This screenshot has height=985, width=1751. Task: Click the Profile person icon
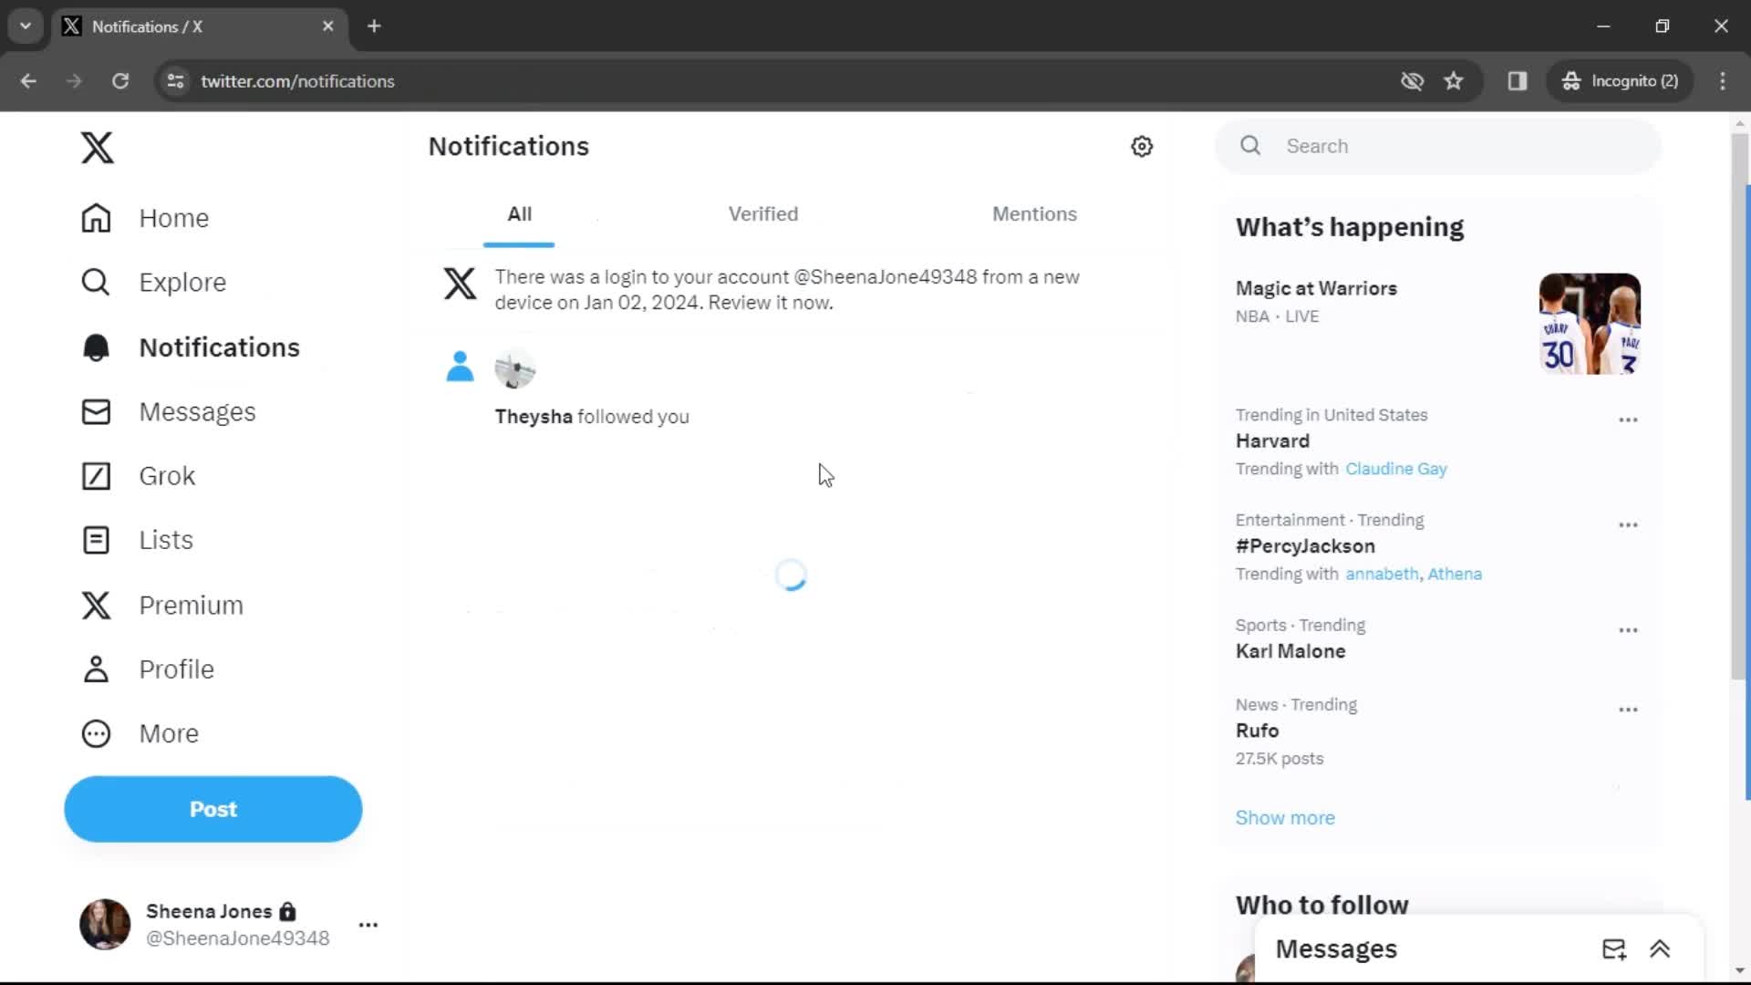95,669
